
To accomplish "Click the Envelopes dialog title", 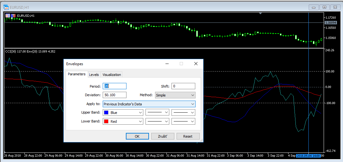I will pos(74,64).
